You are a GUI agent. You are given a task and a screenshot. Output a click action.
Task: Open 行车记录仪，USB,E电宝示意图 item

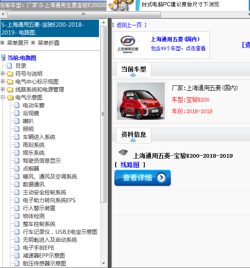click(x=60, y=232)
